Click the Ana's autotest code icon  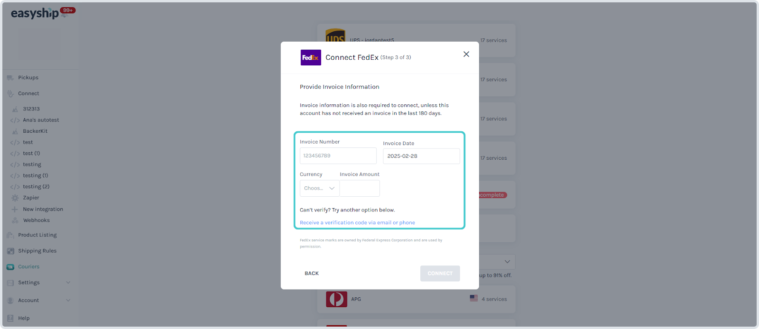coord(15,120)
